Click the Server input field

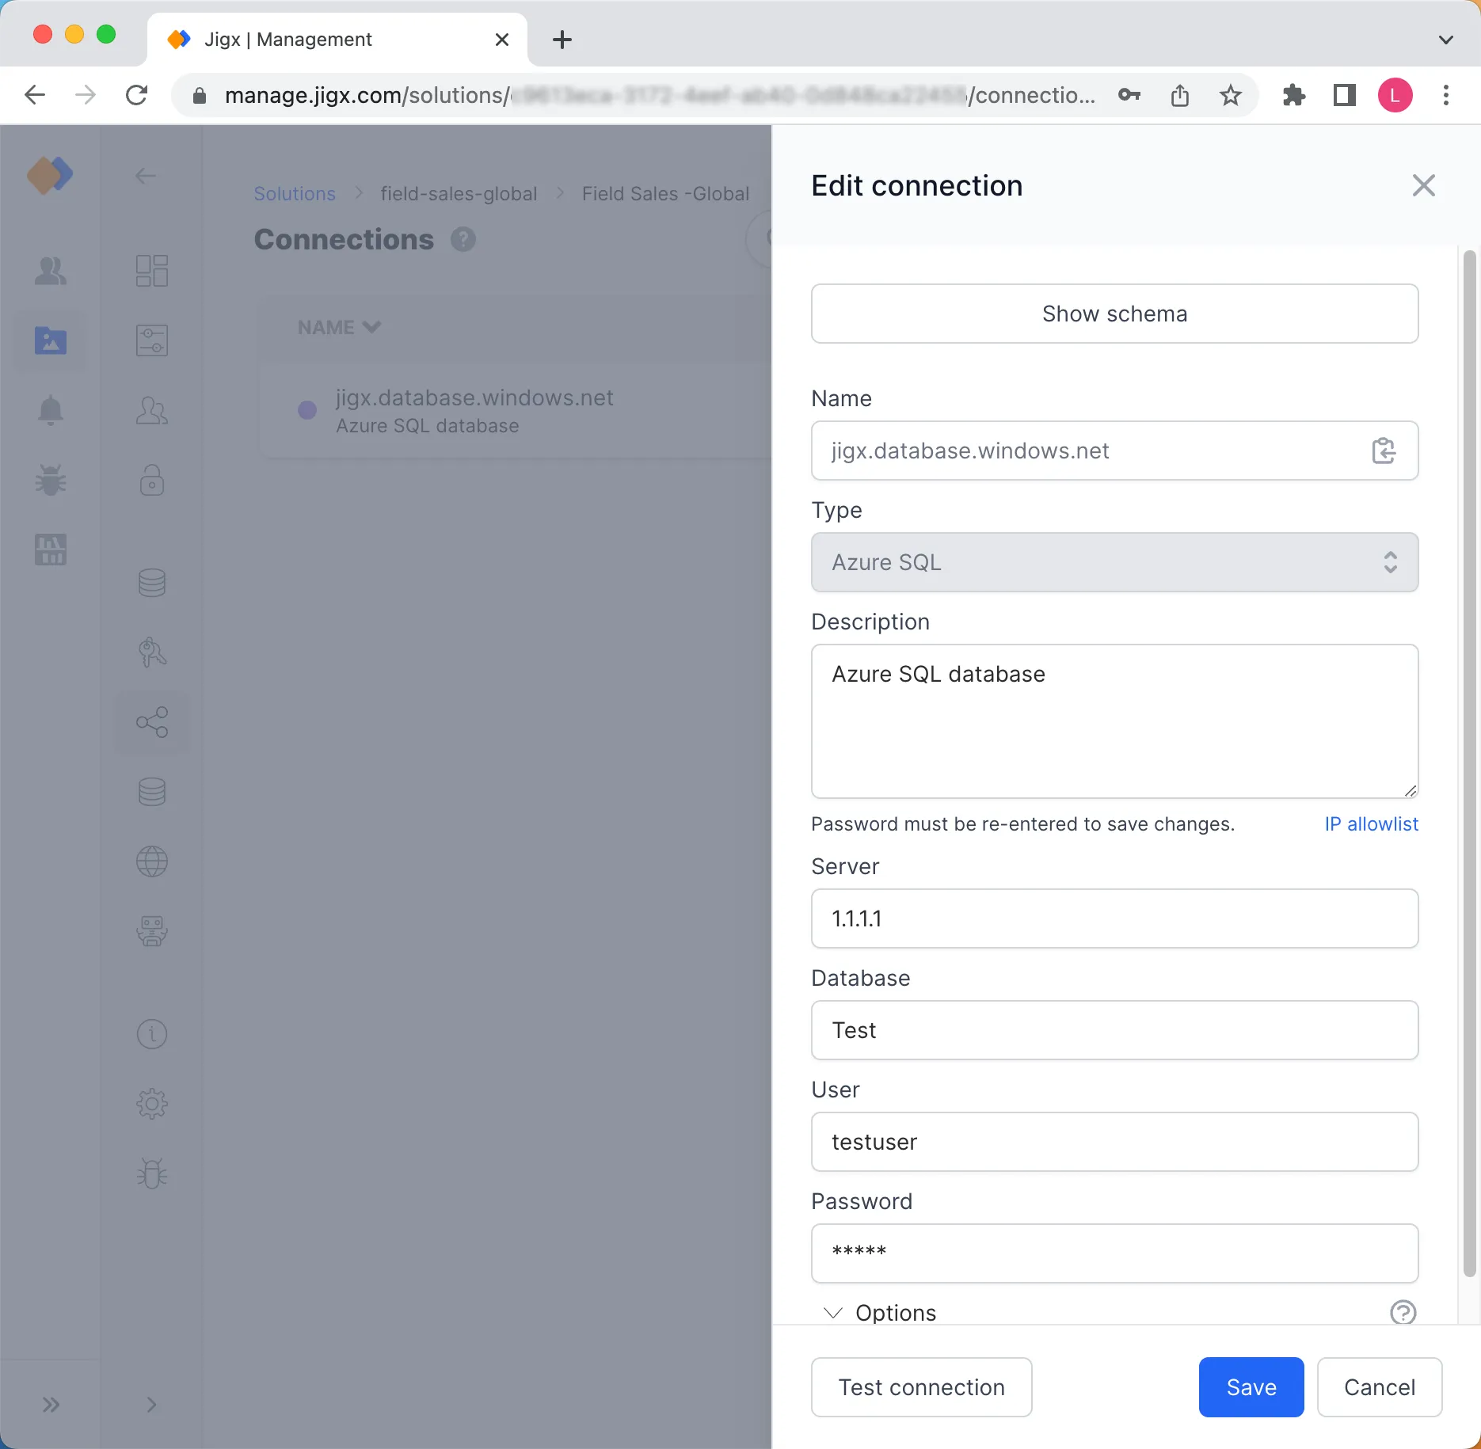(x=1115, y=918)
